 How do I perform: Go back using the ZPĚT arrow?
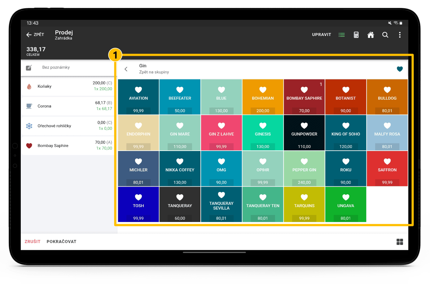(35, 35)
